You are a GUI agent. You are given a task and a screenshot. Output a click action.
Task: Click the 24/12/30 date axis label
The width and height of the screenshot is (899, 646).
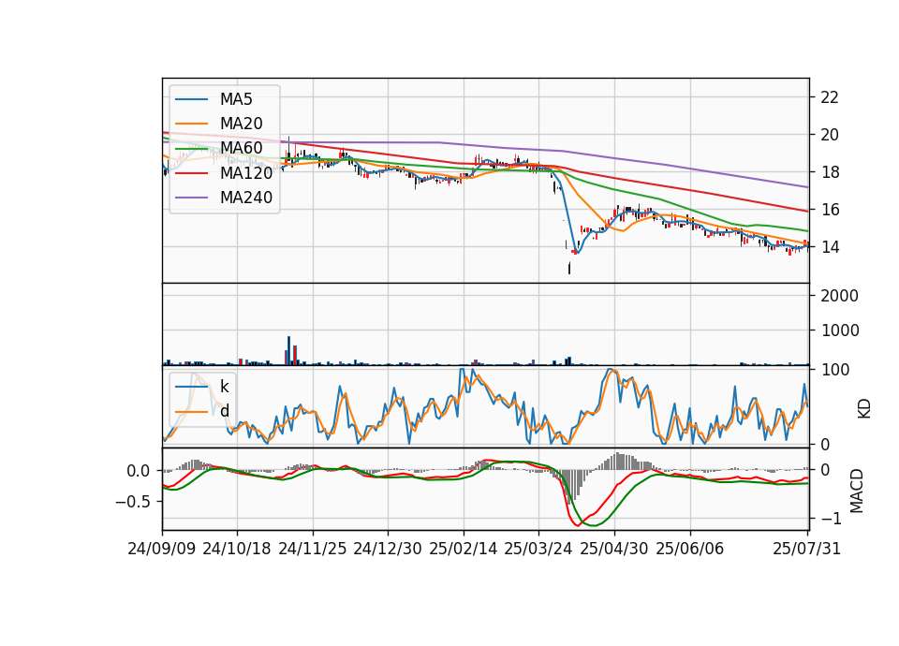pyautogui.click(x=388, y=549)
